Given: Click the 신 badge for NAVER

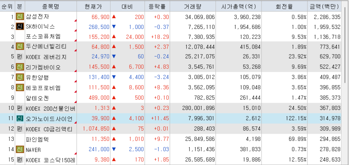Looking at the screenshot, I should tap(20, 149).
